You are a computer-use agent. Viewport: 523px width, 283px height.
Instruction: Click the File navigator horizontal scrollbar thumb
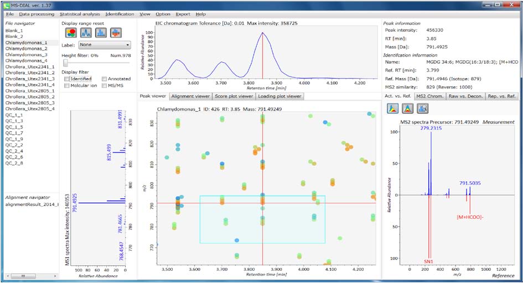click(23, 276)
